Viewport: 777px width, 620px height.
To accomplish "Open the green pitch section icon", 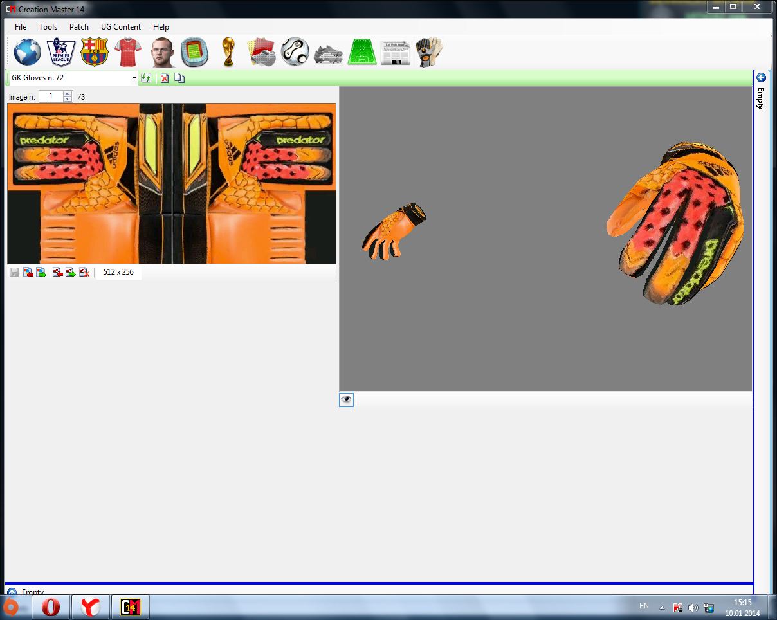I will 361,51.
